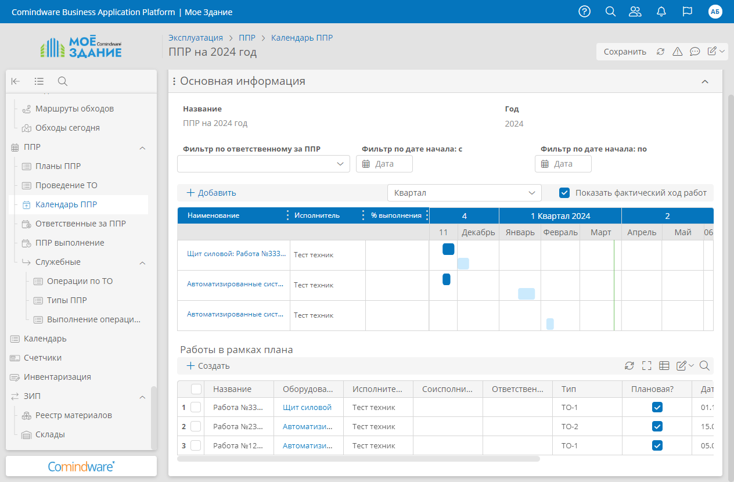This screenshot has width=734, height=482.
Task: Open the 'Квартал' timescale dropdown
Action: point(464,193)
